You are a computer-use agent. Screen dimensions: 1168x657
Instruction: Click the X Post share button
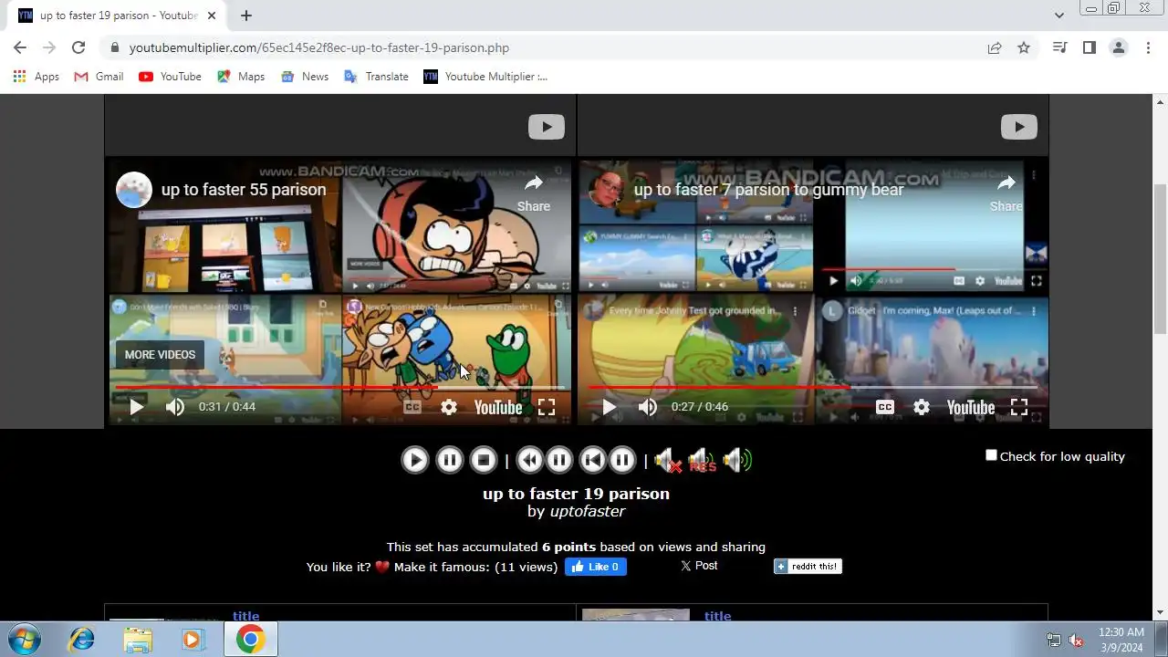pyautogui.click(x=699, y=566)
